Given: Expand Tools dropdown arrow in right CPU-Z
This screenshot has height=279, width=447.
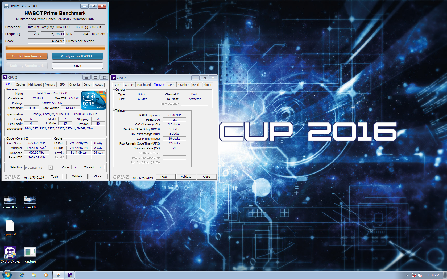Looking at the screenshot, I should 173,177.
